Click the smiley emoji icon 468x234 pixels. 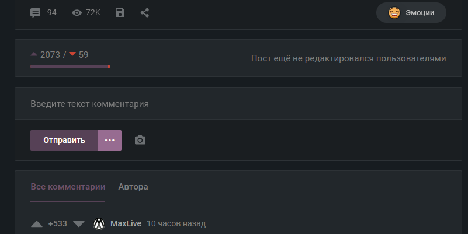click(x=394, y=12)
